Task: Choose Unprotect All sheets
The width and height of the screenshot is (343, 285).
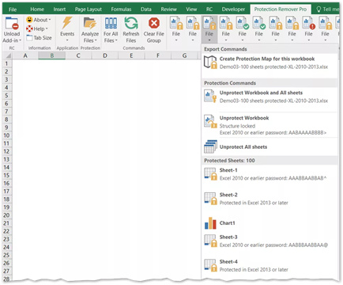Action: (270, 146)
